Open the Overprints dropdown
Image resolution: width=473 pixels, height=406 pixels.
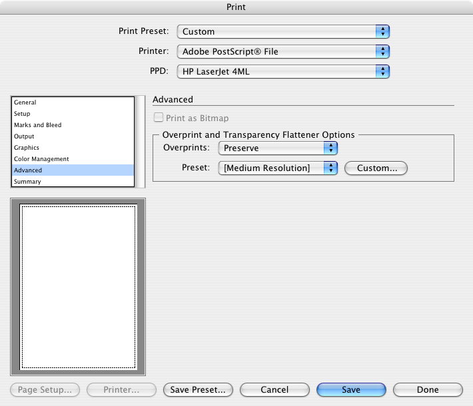[278, 148]
